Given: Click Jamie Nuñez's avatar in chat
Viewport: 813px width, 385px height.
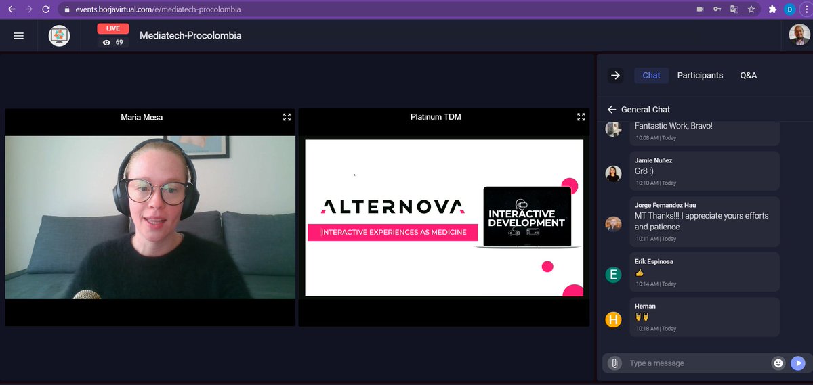Looking at the screenshot, I should pos(613,173).
